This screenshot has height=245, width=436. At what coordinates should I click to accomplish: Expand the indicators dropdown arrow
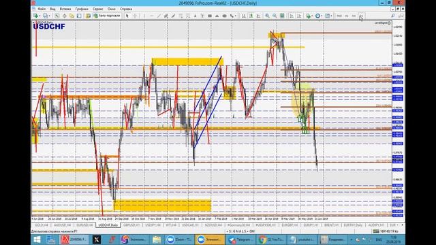[312, 16]
